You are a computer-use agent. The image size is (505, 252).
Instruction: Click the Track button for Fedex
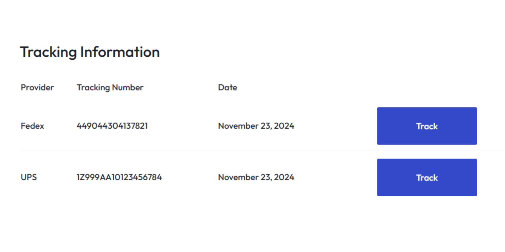coord(427,126)
